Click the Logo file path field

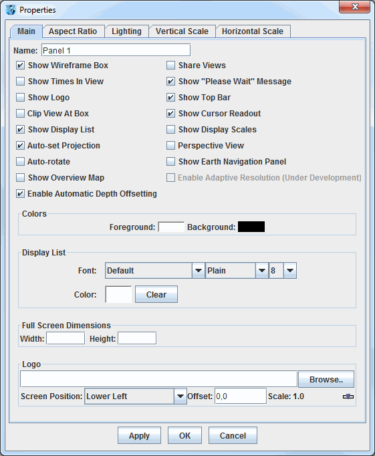(158, 379)
